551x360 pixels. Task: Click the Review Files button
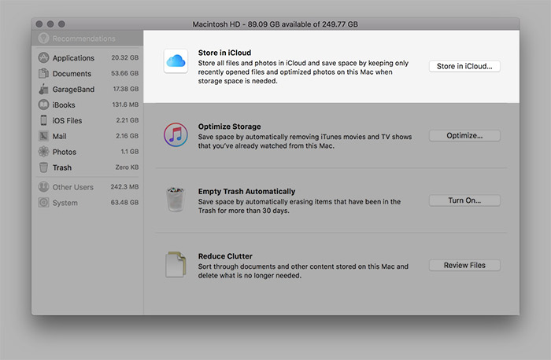464,265
